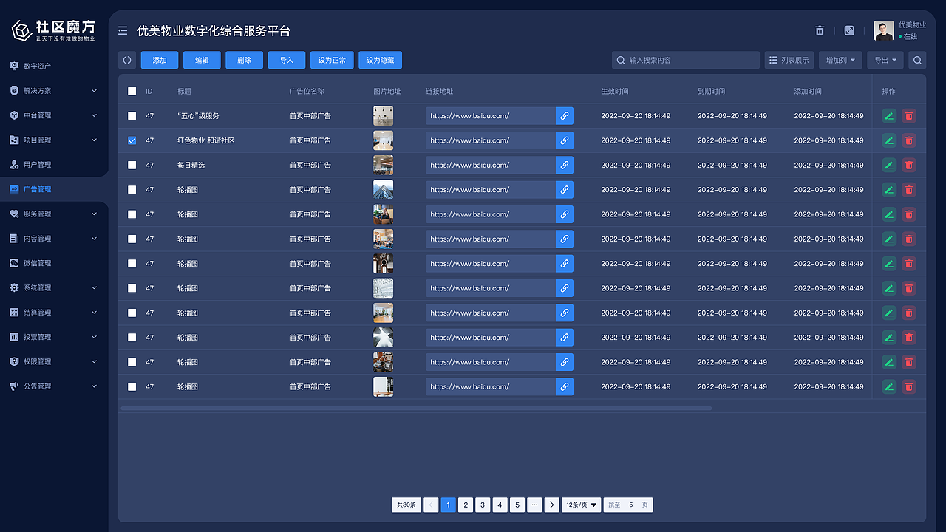Open the 12条/页 page size dropdown
Viewport: 946px width, 532px height.
(x=581, y=505)
